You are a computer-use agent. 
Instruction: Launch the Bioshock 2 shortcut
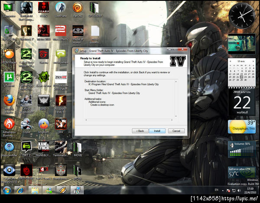click(26, 33)
